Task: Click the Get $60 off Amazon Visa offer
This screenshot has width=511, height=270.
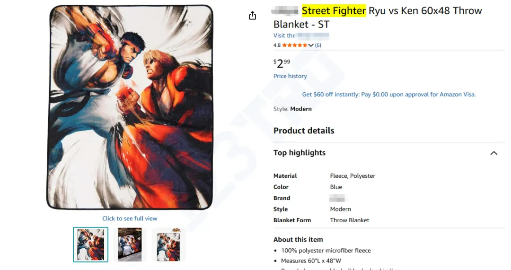Action: click(388, 95)
